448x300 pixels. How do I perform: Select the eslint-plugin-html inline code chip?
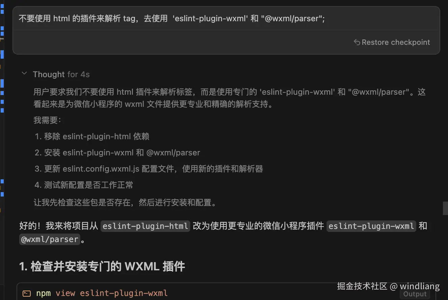[x=146, y=226]
